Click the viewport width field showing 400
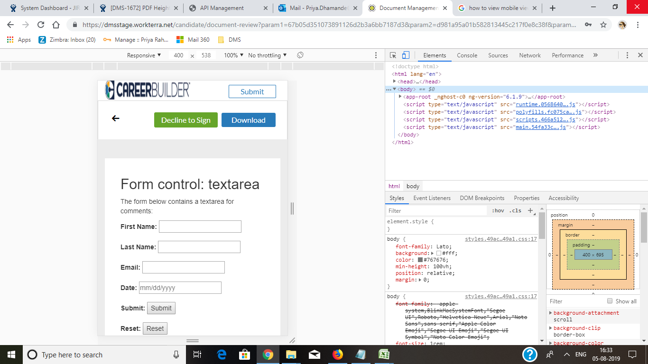This screenshot has width=648, height=364. 178,55
